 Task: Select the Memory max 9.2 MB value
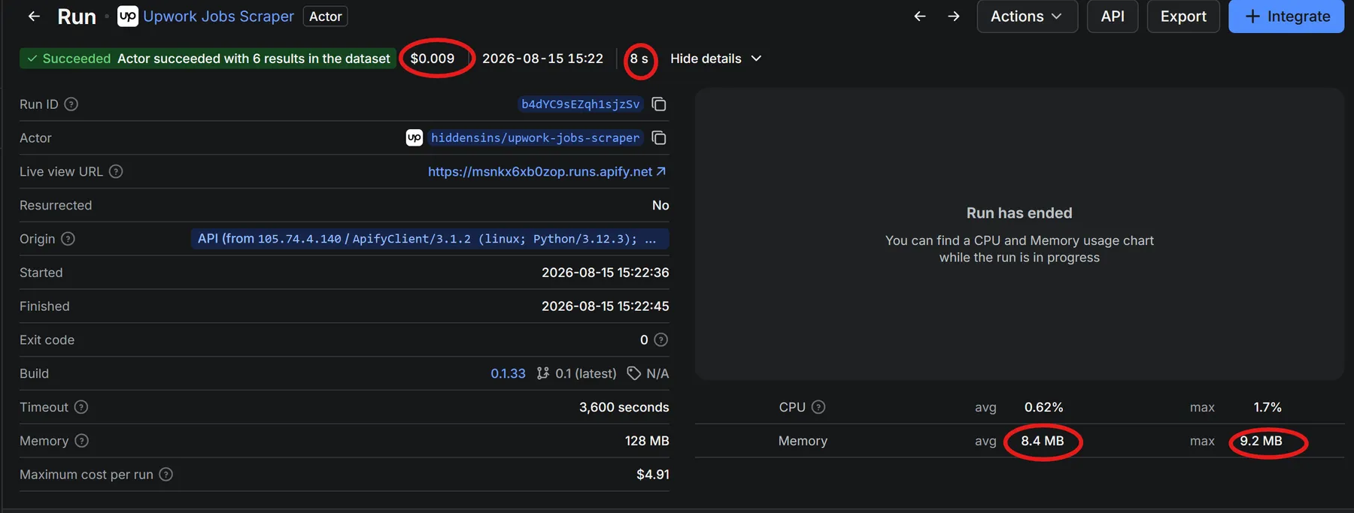[x=1261, y=441]
